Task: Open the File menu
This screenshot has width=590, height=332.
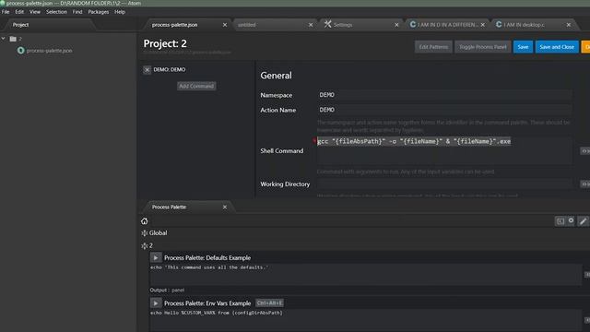Action: point(6,12)
